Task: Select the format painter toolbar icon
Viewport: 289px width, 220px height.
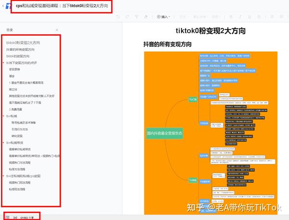Action: [137, 17]
